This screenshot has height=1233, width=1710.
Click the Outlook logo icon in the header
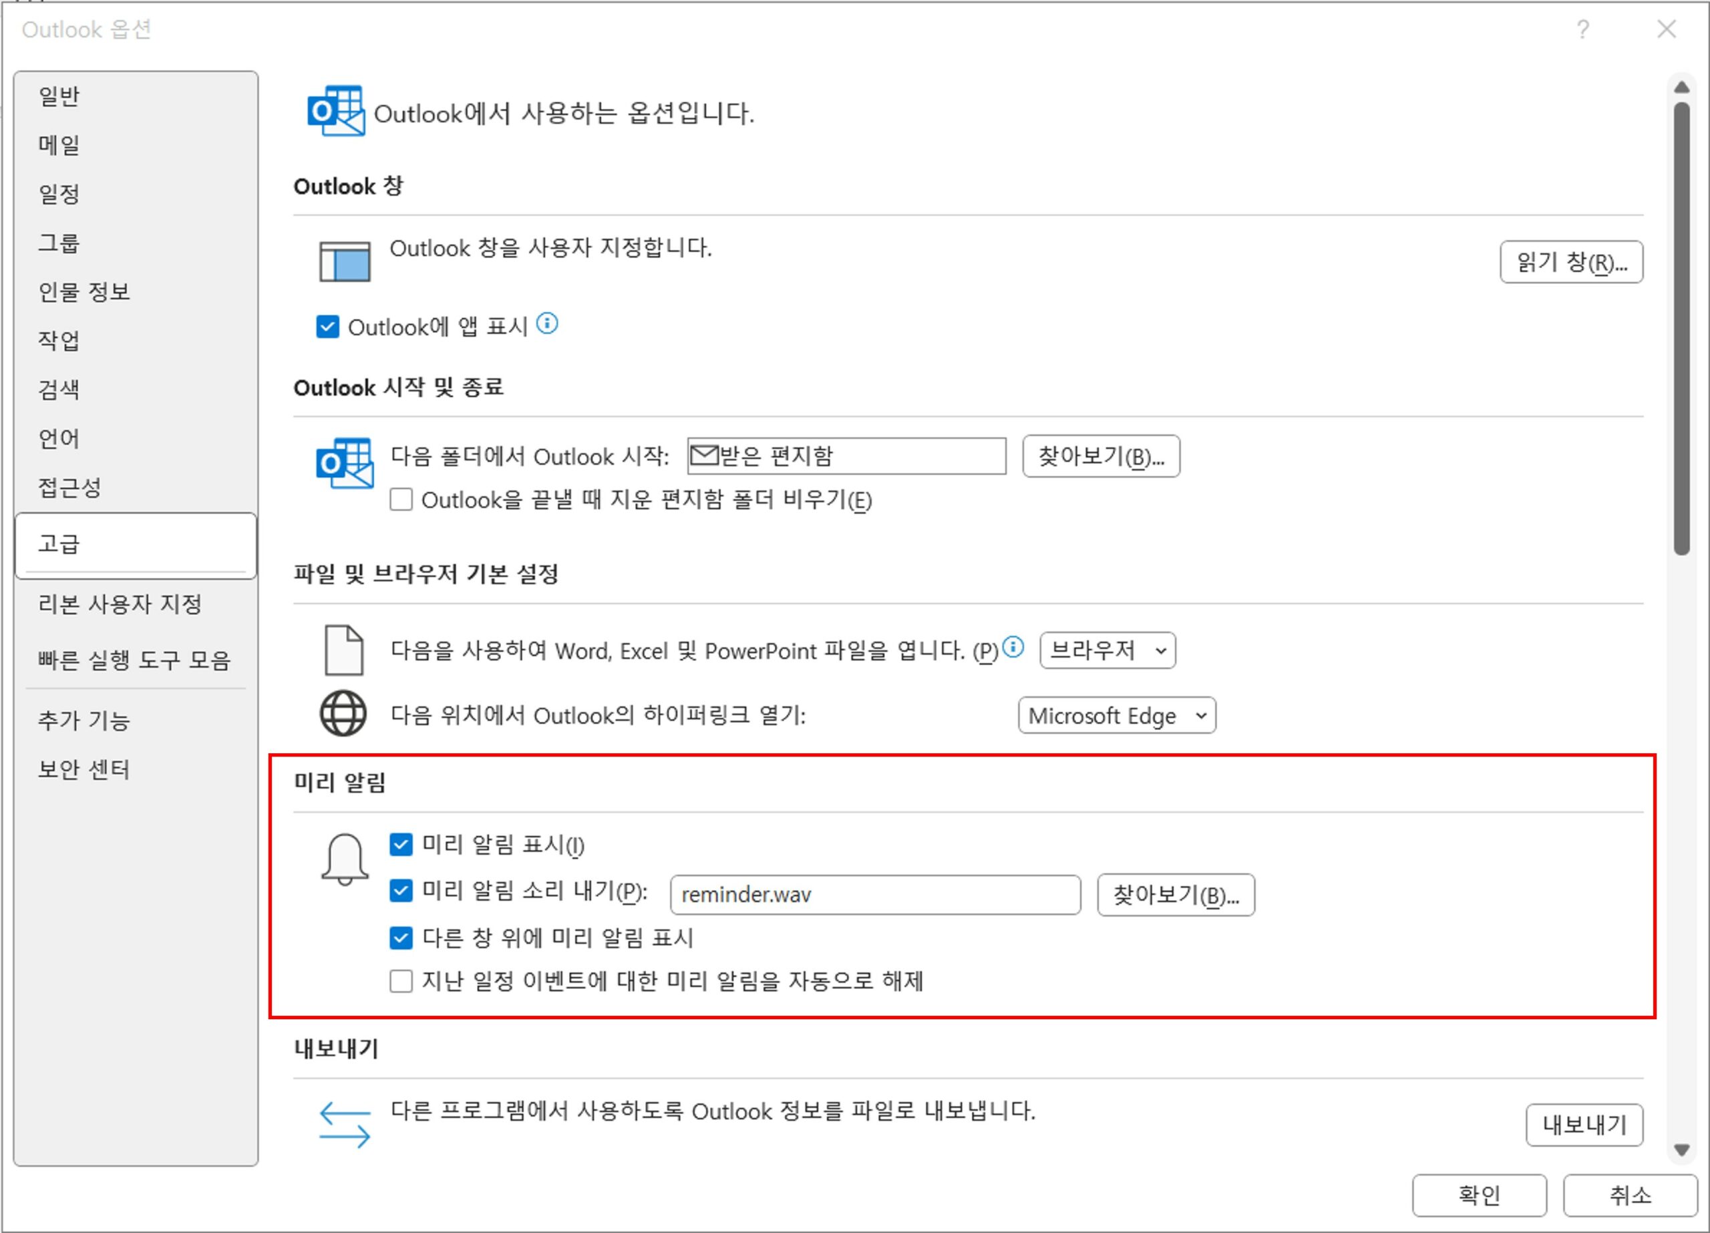click(335, 111)
